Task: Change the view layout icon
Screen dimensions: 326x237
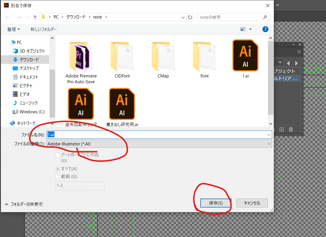Action: [243, 29]
